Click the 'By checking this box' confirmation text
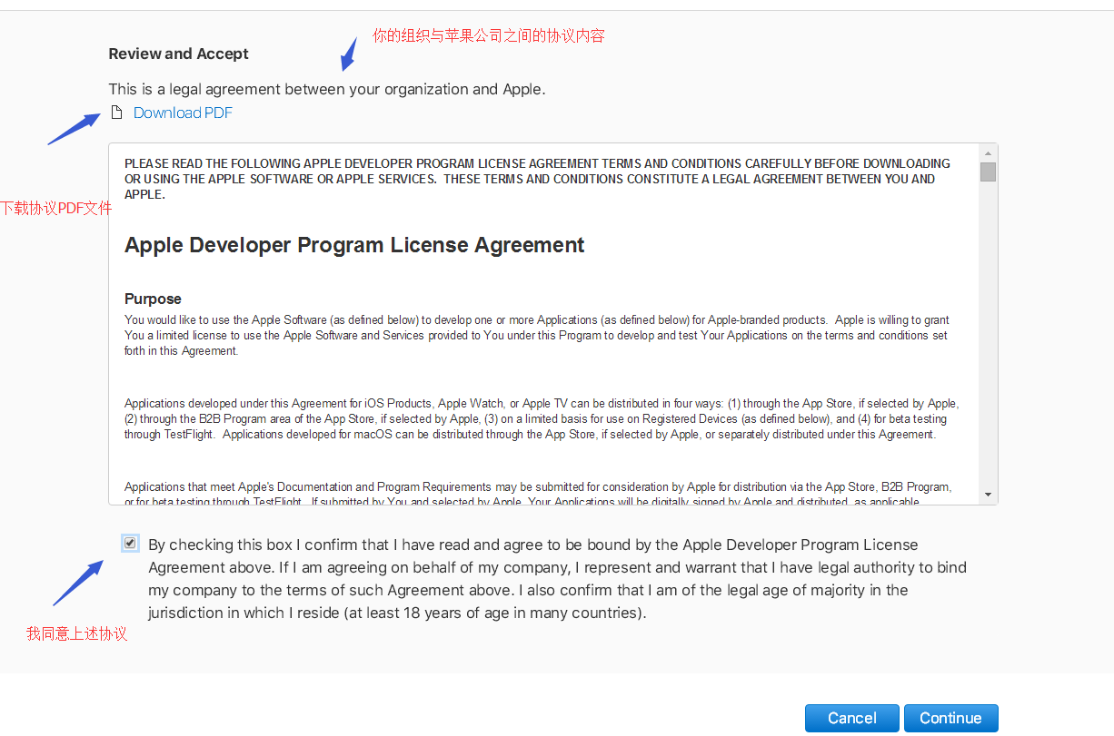1114x736 pixels. [556, 578]
